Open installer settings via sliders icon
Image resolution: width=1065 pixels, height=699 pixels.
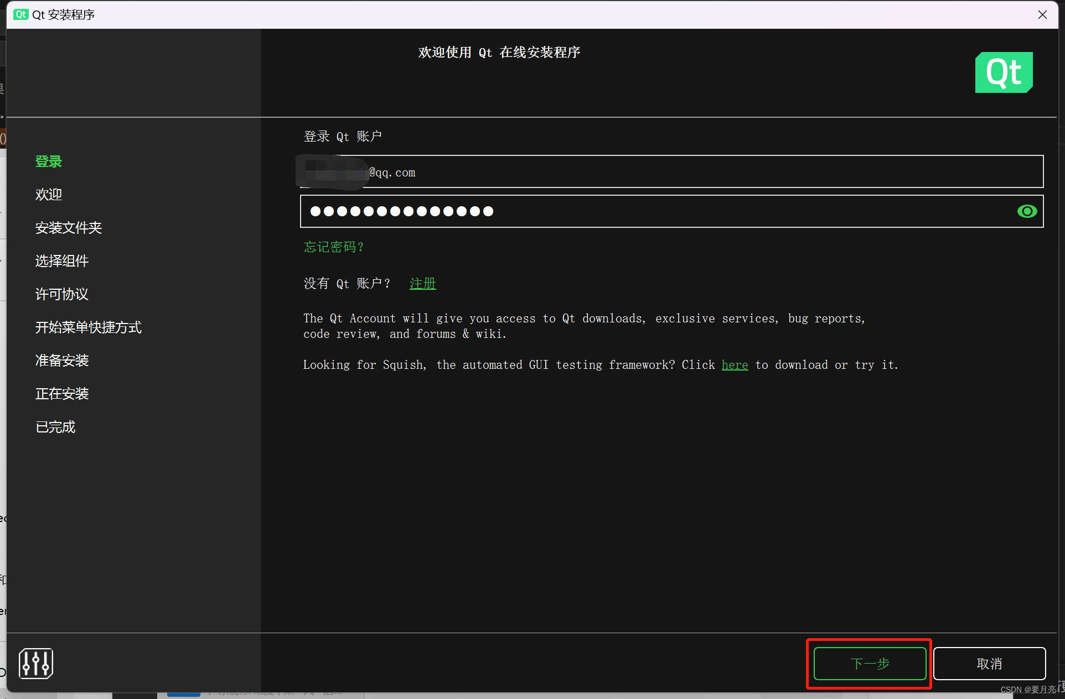coord(36,663)
